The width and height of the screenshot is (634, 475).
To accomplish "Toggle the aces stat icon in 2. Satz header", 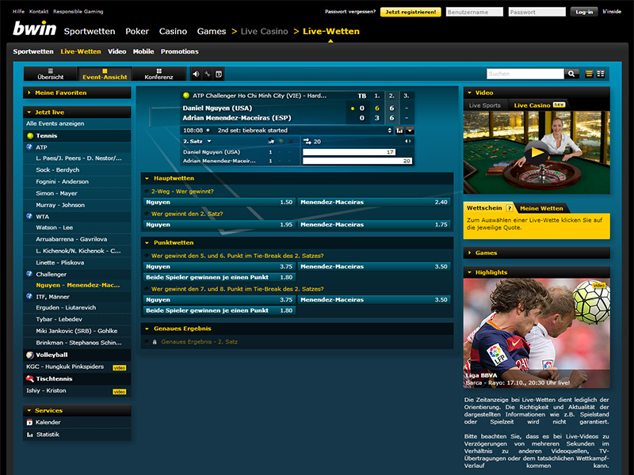I will 271,142.
